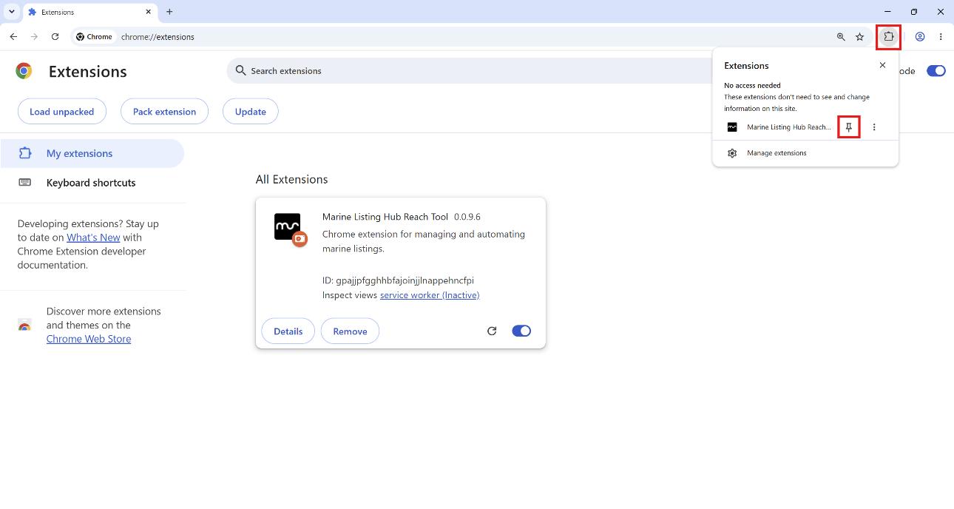Click the Chrome Web Store rainbow icon

pos(24,325)
